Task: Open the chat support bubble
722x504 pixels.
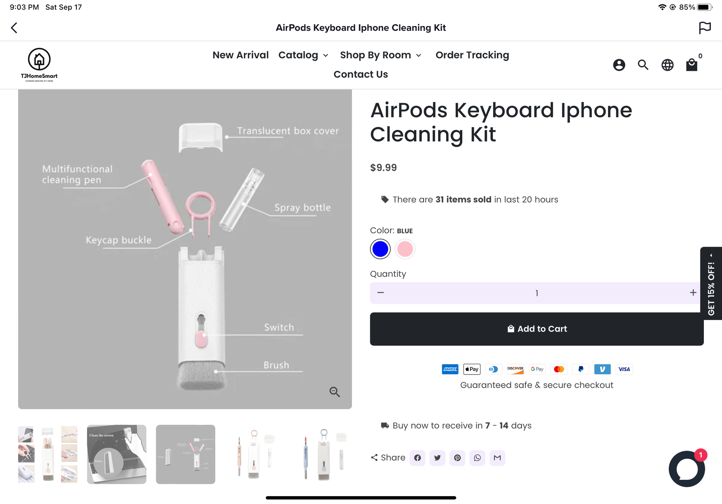Action: 687,469
